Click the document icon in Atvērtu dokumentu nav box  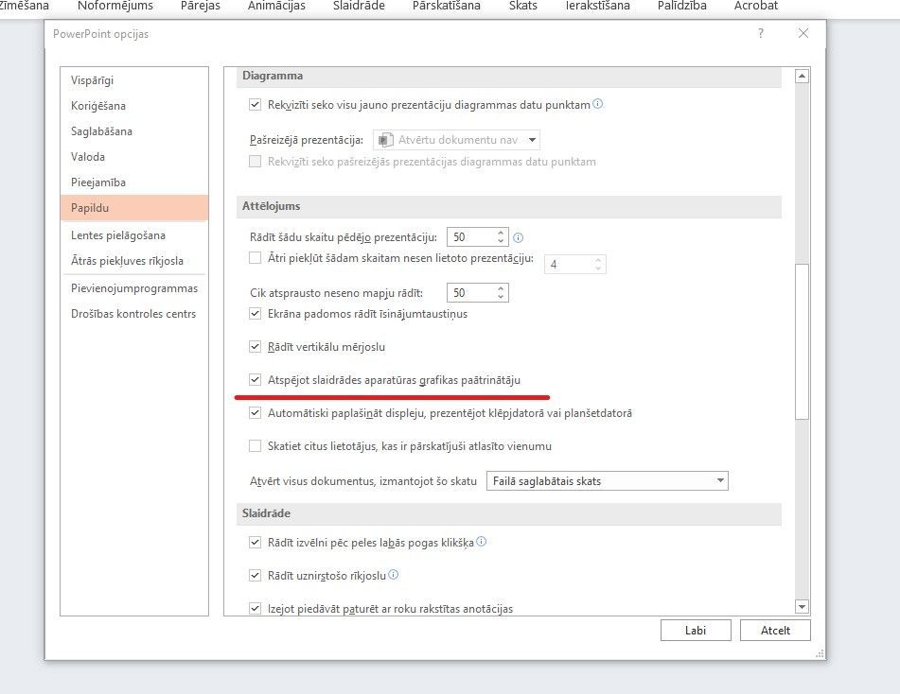385,139
